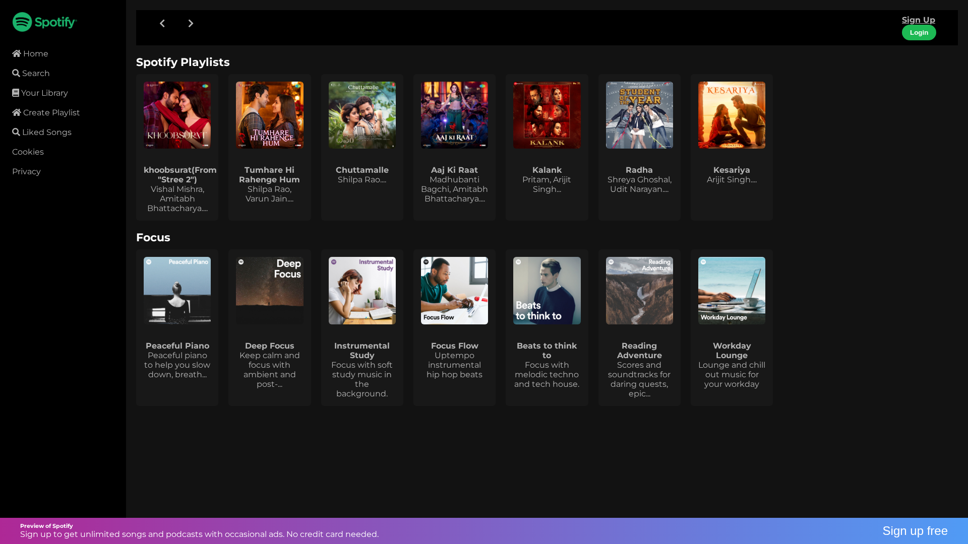
Task: Open Liked Songs in the sidebar
Action: pos(42,132)
